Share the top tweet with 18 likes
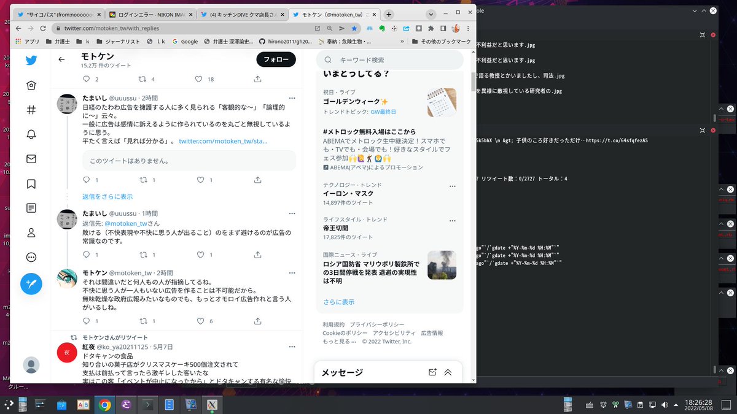 point(258,79)
